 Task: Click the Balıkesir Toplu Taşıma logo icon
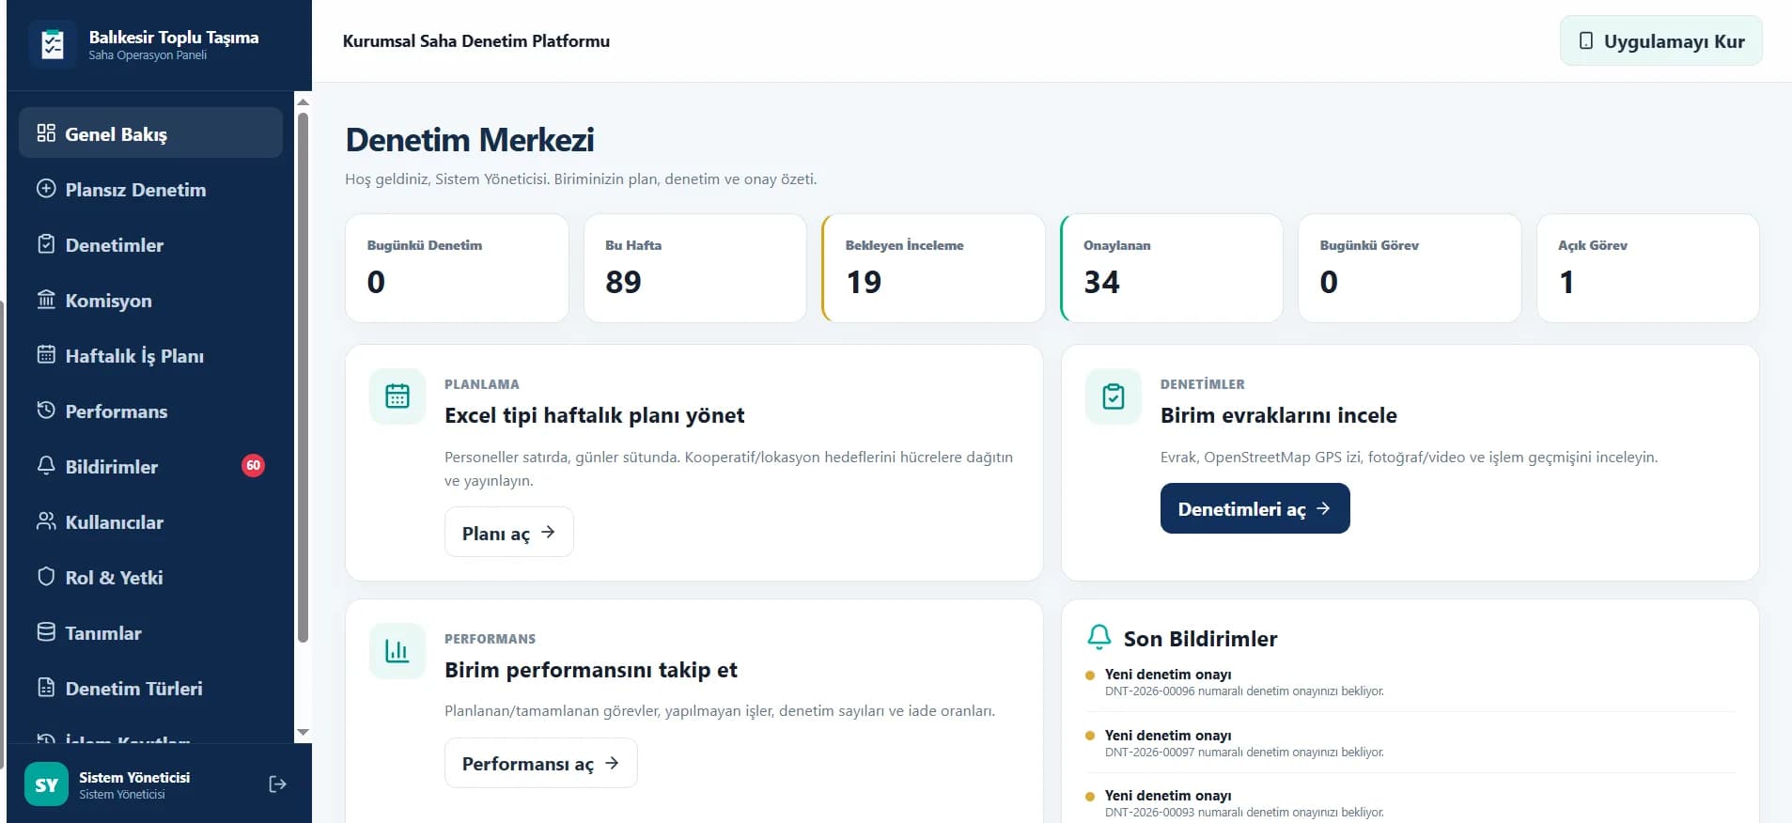tap(53, 44)
